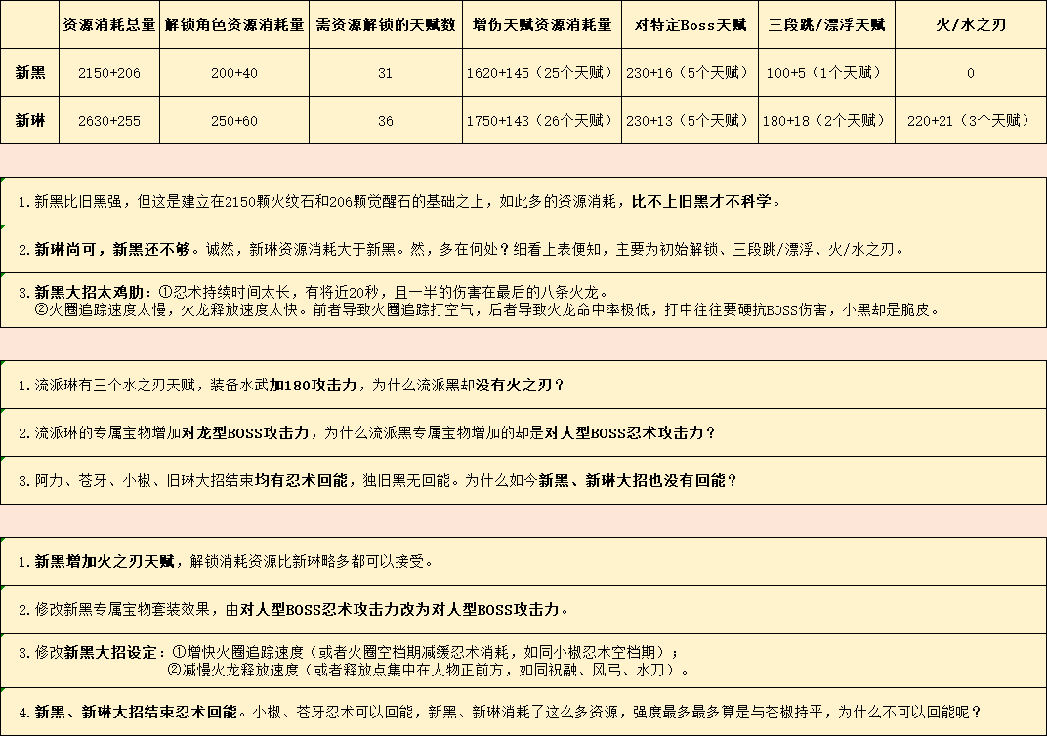Click the line 3. 新黑大招太鸡肋

[314, 292]
